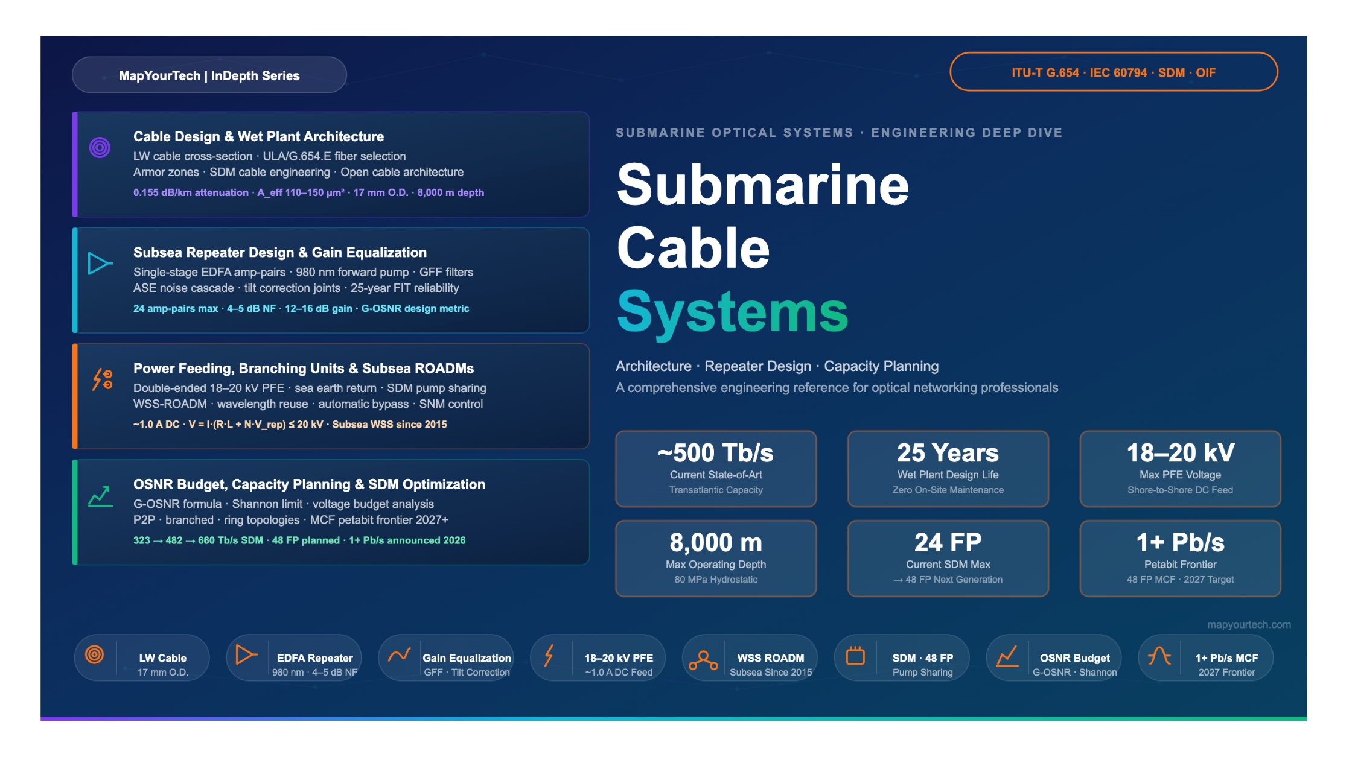Click the 'WSS ROADM' pill label

pyautogui.click(x=771, y=658)
